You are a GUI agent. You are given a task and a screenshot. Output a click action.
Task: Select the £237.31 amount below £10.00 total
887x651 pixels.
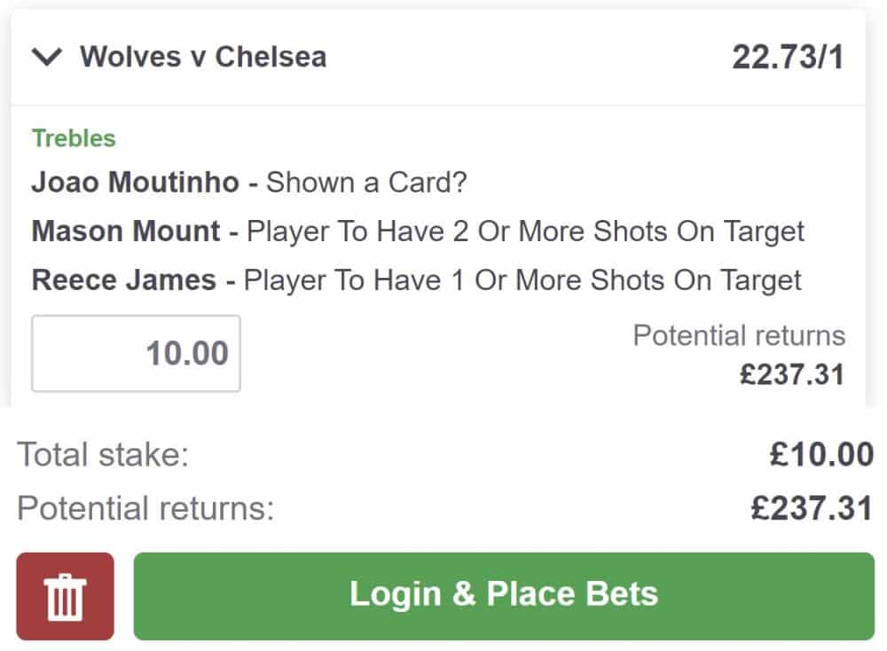812,509
